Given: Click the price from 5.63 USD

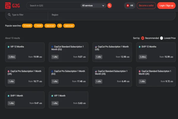Looking at the screenshot, I should (80, 103).
